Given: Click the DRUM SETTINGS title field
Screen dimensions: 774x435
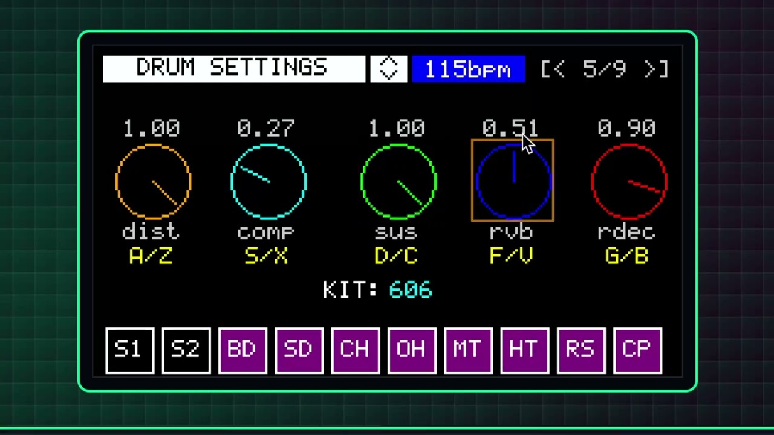Looking at the screenshot, I should click(234, 69).
